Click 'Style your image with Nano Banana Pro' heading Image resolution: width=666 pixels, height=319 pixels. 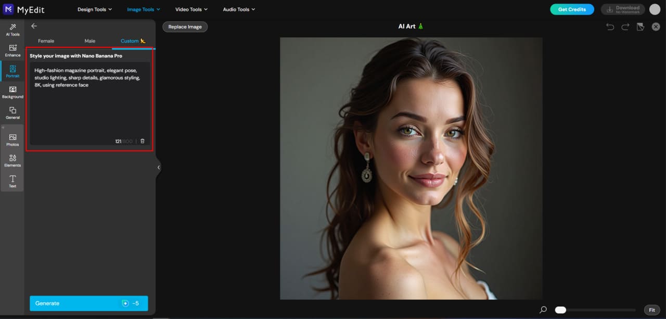click(x=76, y=56)
